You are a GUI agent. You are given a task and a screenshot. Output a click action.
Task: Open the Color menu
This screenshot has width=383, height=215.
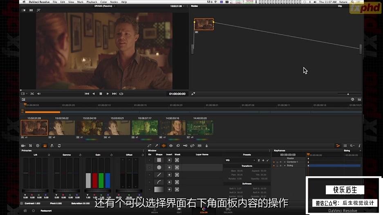click(103, 2)
